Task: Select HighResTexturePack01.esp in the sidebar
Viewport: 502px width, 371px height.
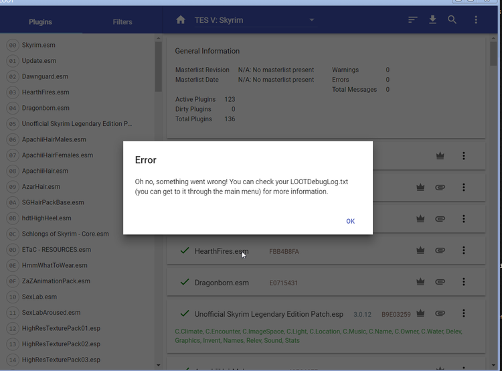Action: [77, 328]
